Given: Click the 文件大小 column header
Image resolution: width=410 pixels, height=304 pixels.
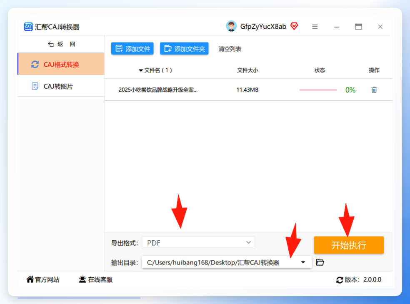Looking at the screenshot, I should pos(247,70).
